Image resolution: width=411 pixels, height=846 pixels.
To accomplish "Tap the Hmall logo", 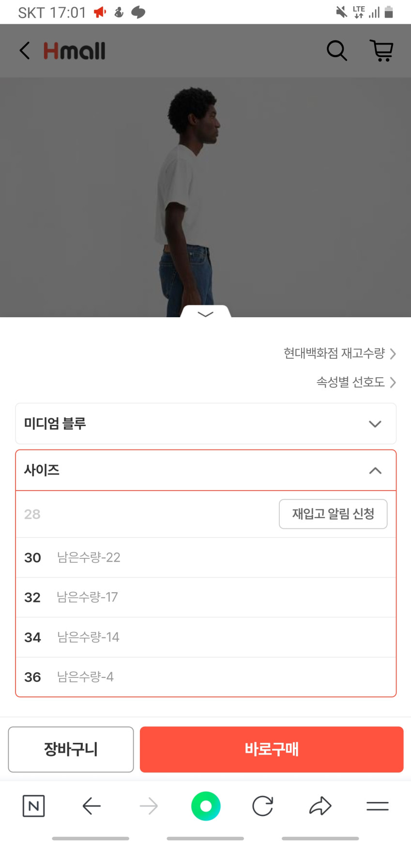I will (x=75, y=51).
